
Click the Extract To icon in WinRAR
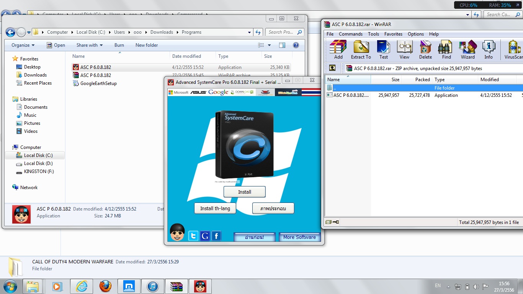(361, 50)
